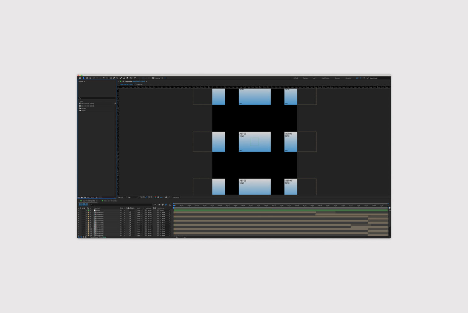The height and width of the screenshot is (313, 468).
Task: Switch to Review workspace
Action: (305, 78)
